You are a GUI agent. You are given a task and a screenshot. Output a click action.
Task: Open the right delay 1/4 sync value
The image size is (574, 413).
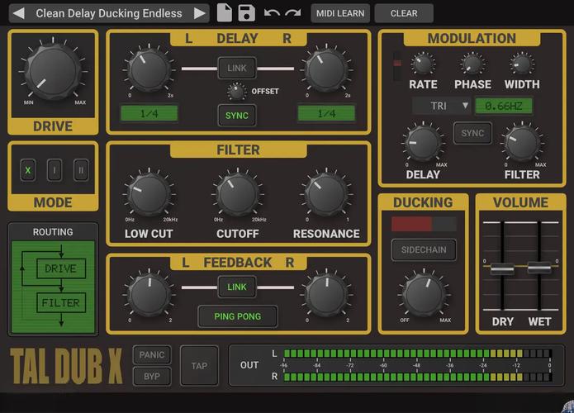pos(326,113)
